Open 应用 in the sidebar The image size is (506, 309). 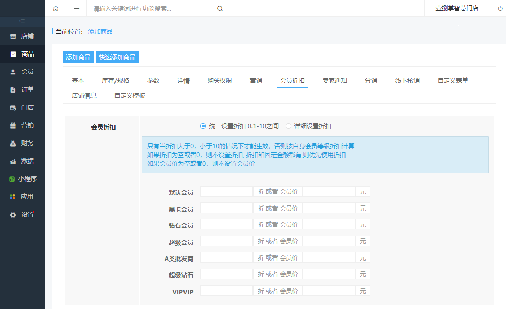pos(22,197)
